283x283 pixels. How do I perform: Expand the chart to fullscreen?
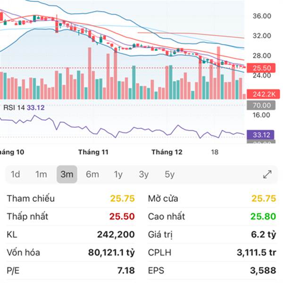click(x=267, y=175)
